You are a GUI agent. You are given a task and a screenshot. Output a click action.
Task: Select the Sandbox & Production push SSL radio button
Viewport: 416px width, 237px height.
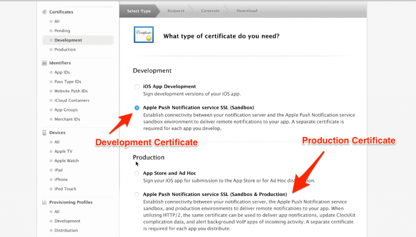(136, 195)
